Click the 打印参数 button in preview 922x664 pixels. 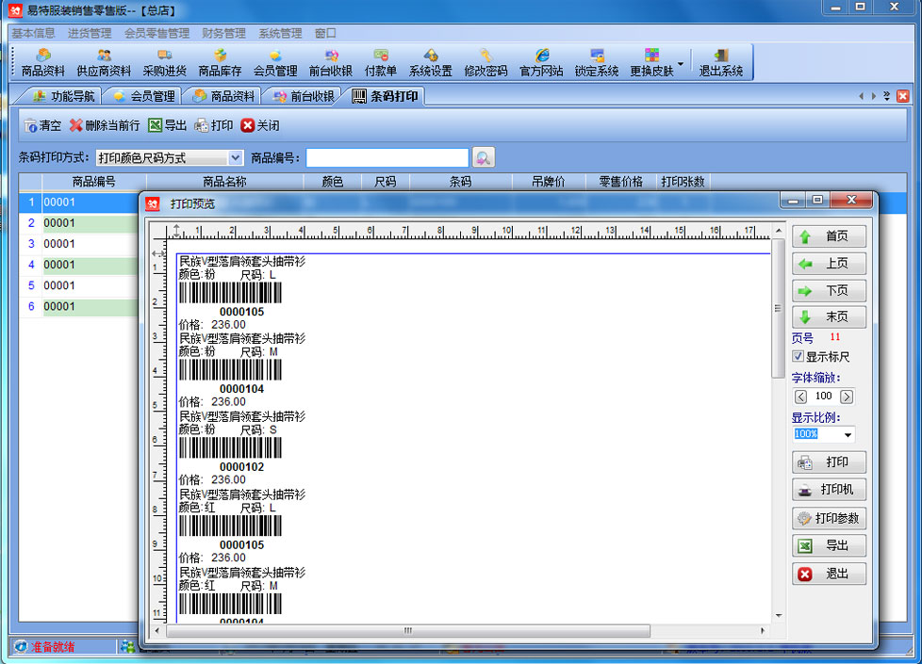point(829,518)
